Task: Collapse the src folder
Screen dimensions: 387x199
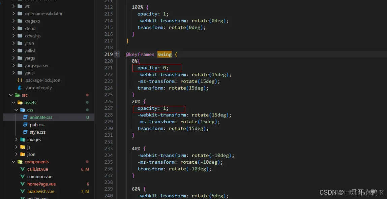Action: tap(11, 95)
